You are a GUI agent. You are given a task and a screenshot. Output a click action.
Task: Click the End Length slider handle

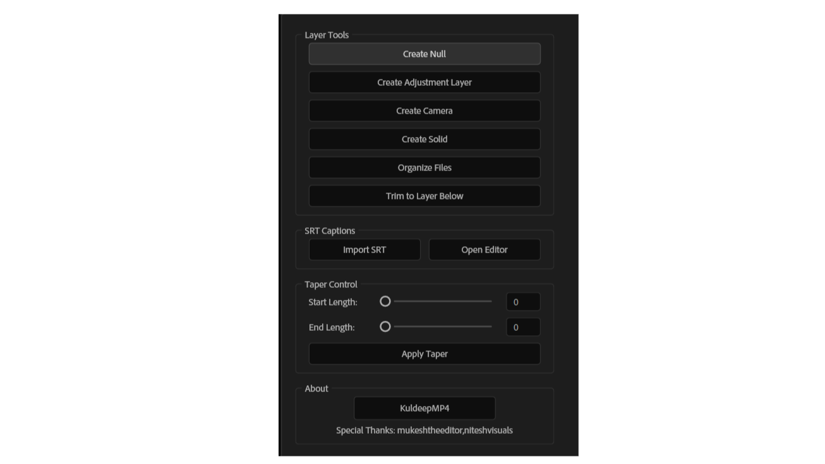[385, 327]
